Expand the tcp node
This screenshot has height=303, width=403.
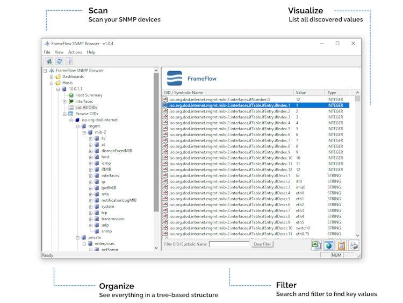(x=91, y=213)
